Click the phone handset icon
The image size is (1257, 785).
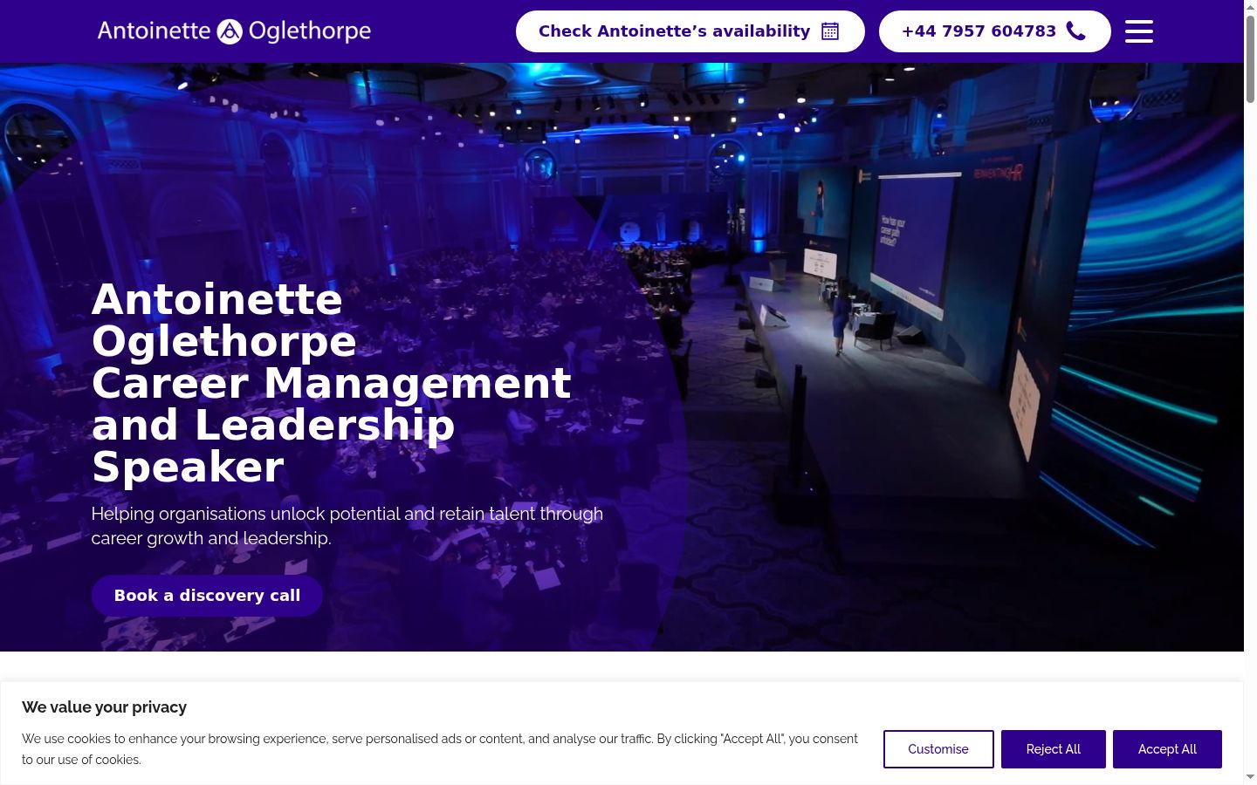(x=1076, y=31)
